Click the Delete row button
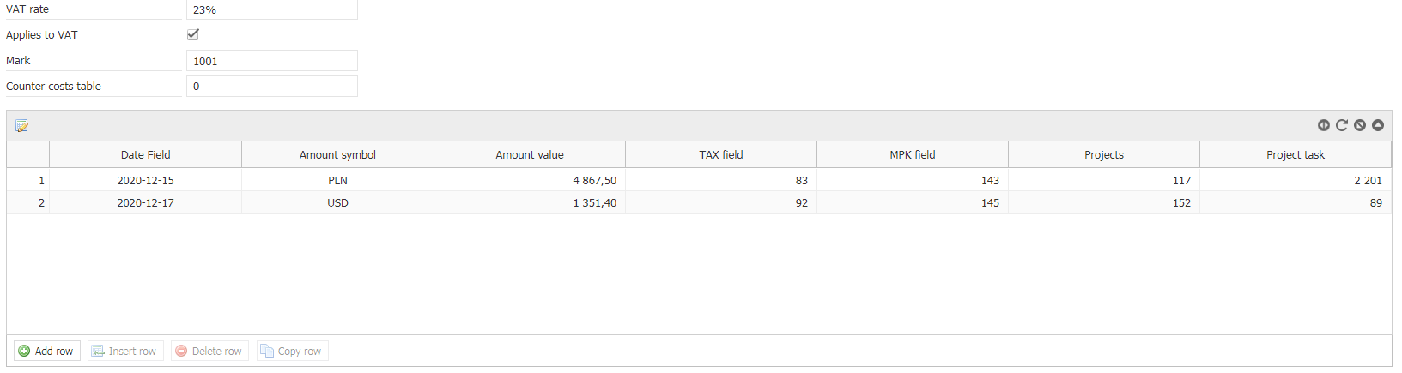The height and width of the screenshot is (373, 1402). tap(209, 351)
